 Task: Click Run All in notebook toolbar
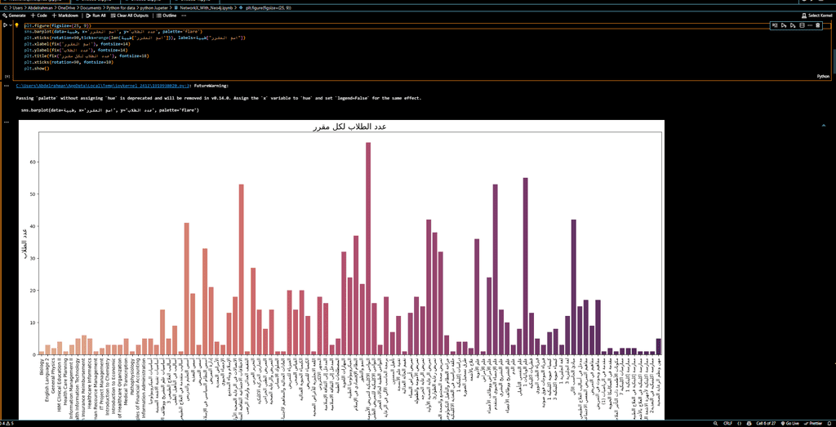pyautogui.click(x=96, y=16)
